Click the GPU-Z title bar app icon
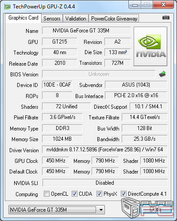This screenshot has width=177, height=221. click(8, 7)
